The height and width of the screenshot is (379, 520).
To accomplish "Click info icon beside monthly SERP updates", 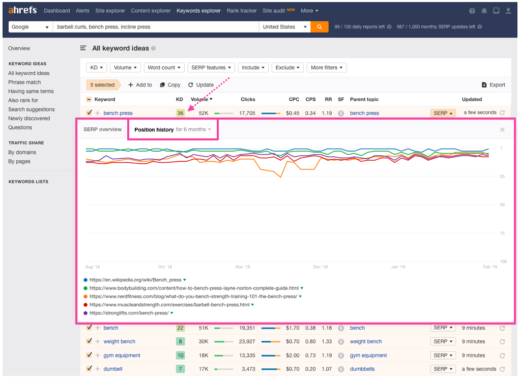I will coord(479,27).
